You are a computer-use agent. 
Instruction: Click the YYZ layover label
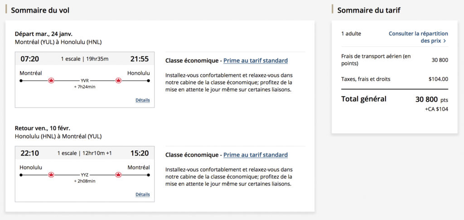85,174
